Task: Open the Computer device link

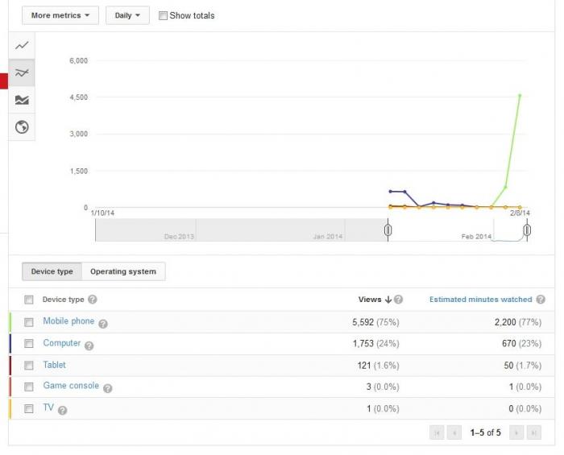Action: click(61, 343)
